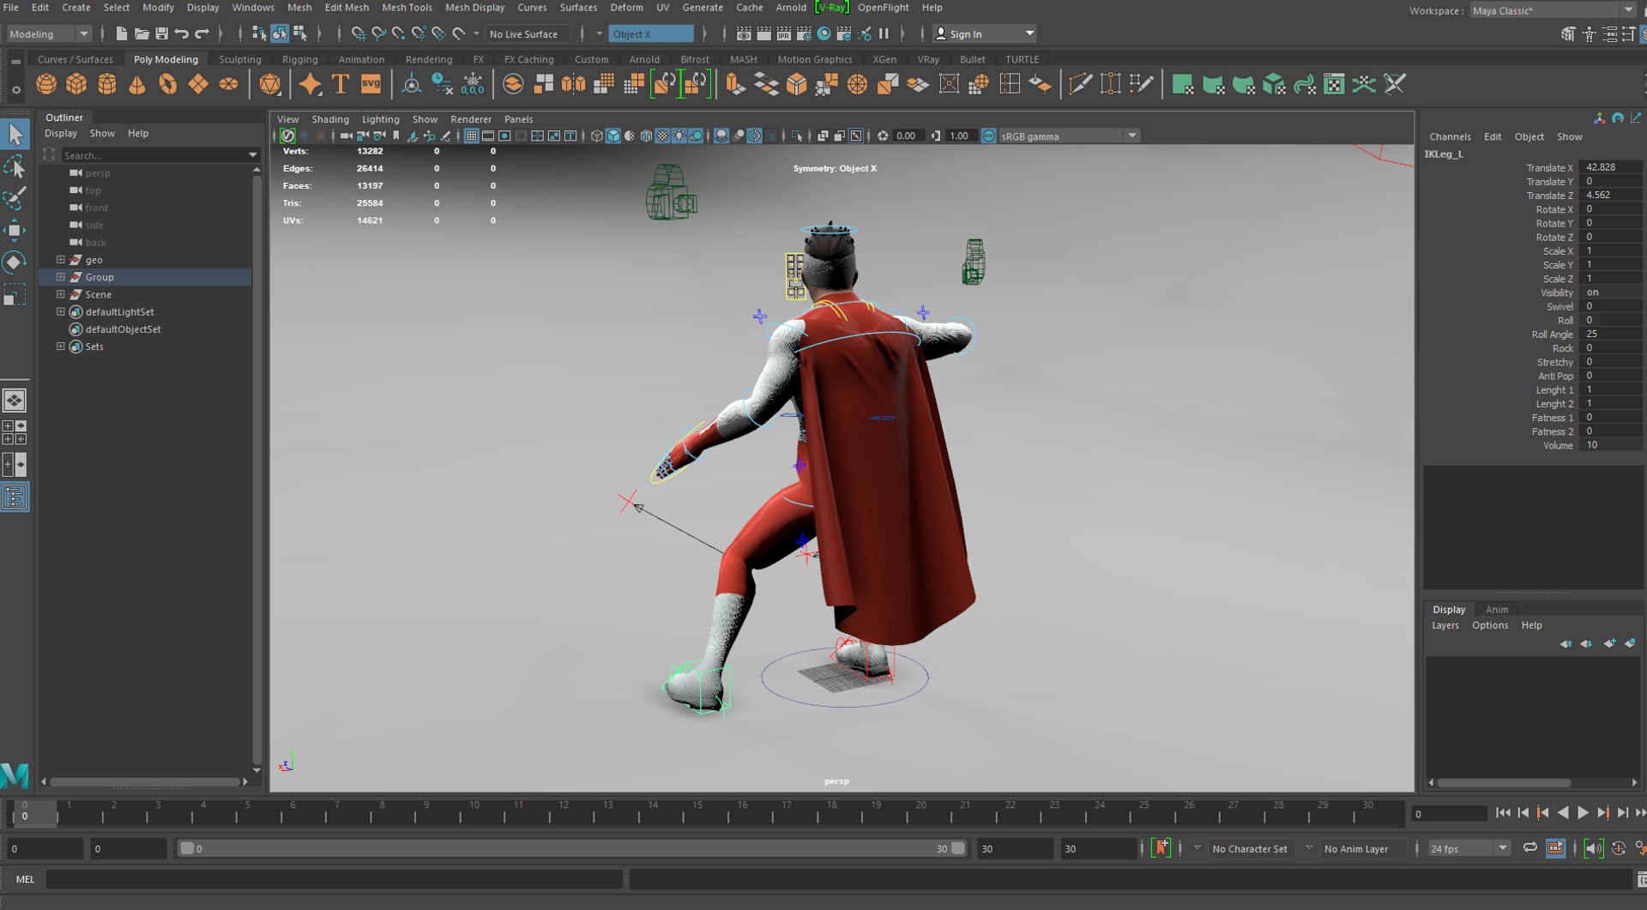1647x910 pixels.
Task: Click the Save Scene icon
Action: click(161, 34)
